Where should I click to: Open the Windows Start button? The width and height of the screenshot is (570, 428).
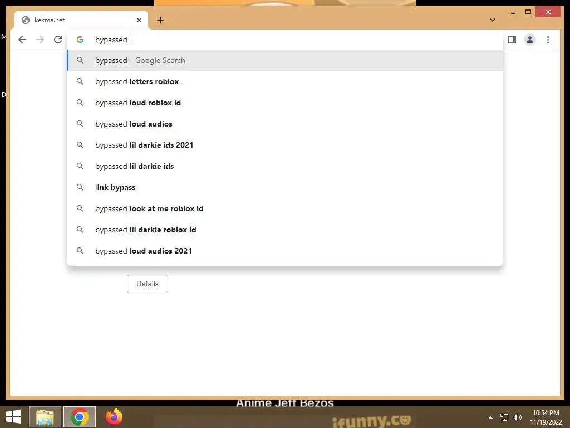point(13,417)
